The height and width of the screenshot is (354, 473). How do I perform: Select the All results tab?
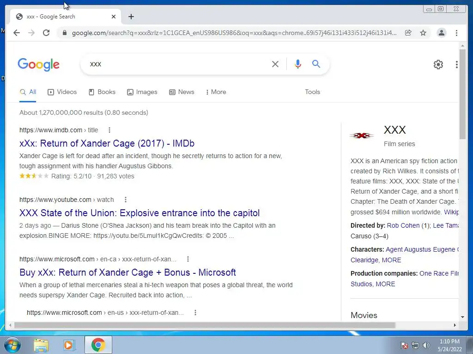(x=28, y=92)
